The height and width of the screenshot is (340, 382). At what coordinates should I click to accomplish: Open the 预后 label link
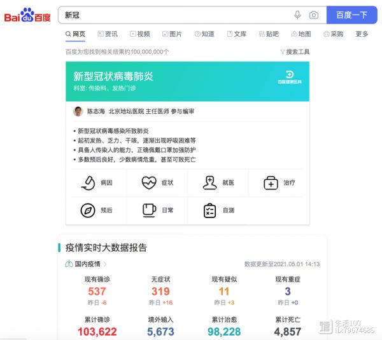(x=106, y=210)
